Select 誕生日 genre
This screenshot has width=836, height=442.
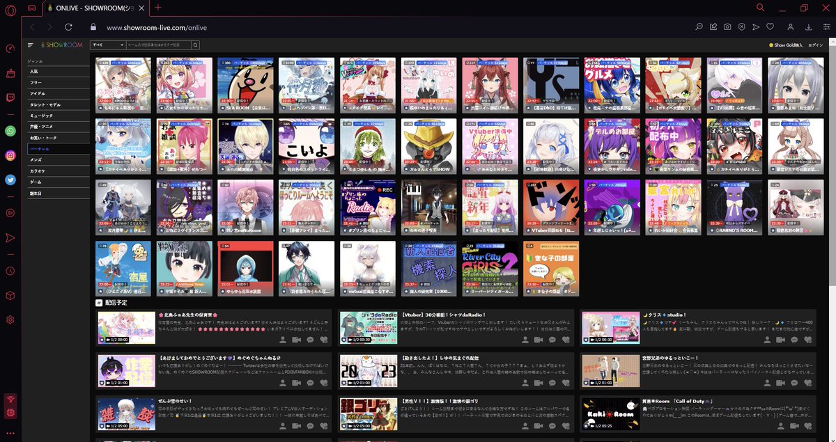(58, 194)
